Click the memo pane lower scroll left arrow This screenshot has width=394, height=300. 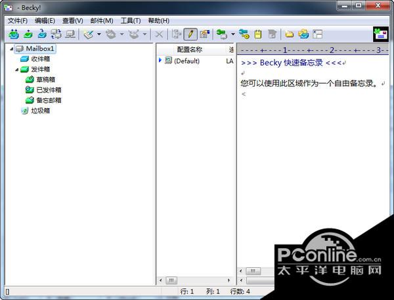coord(241,280)
